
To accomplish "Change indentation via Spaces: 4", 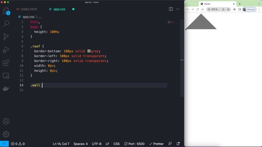I will pyautogui.click(x=81, y=144).
